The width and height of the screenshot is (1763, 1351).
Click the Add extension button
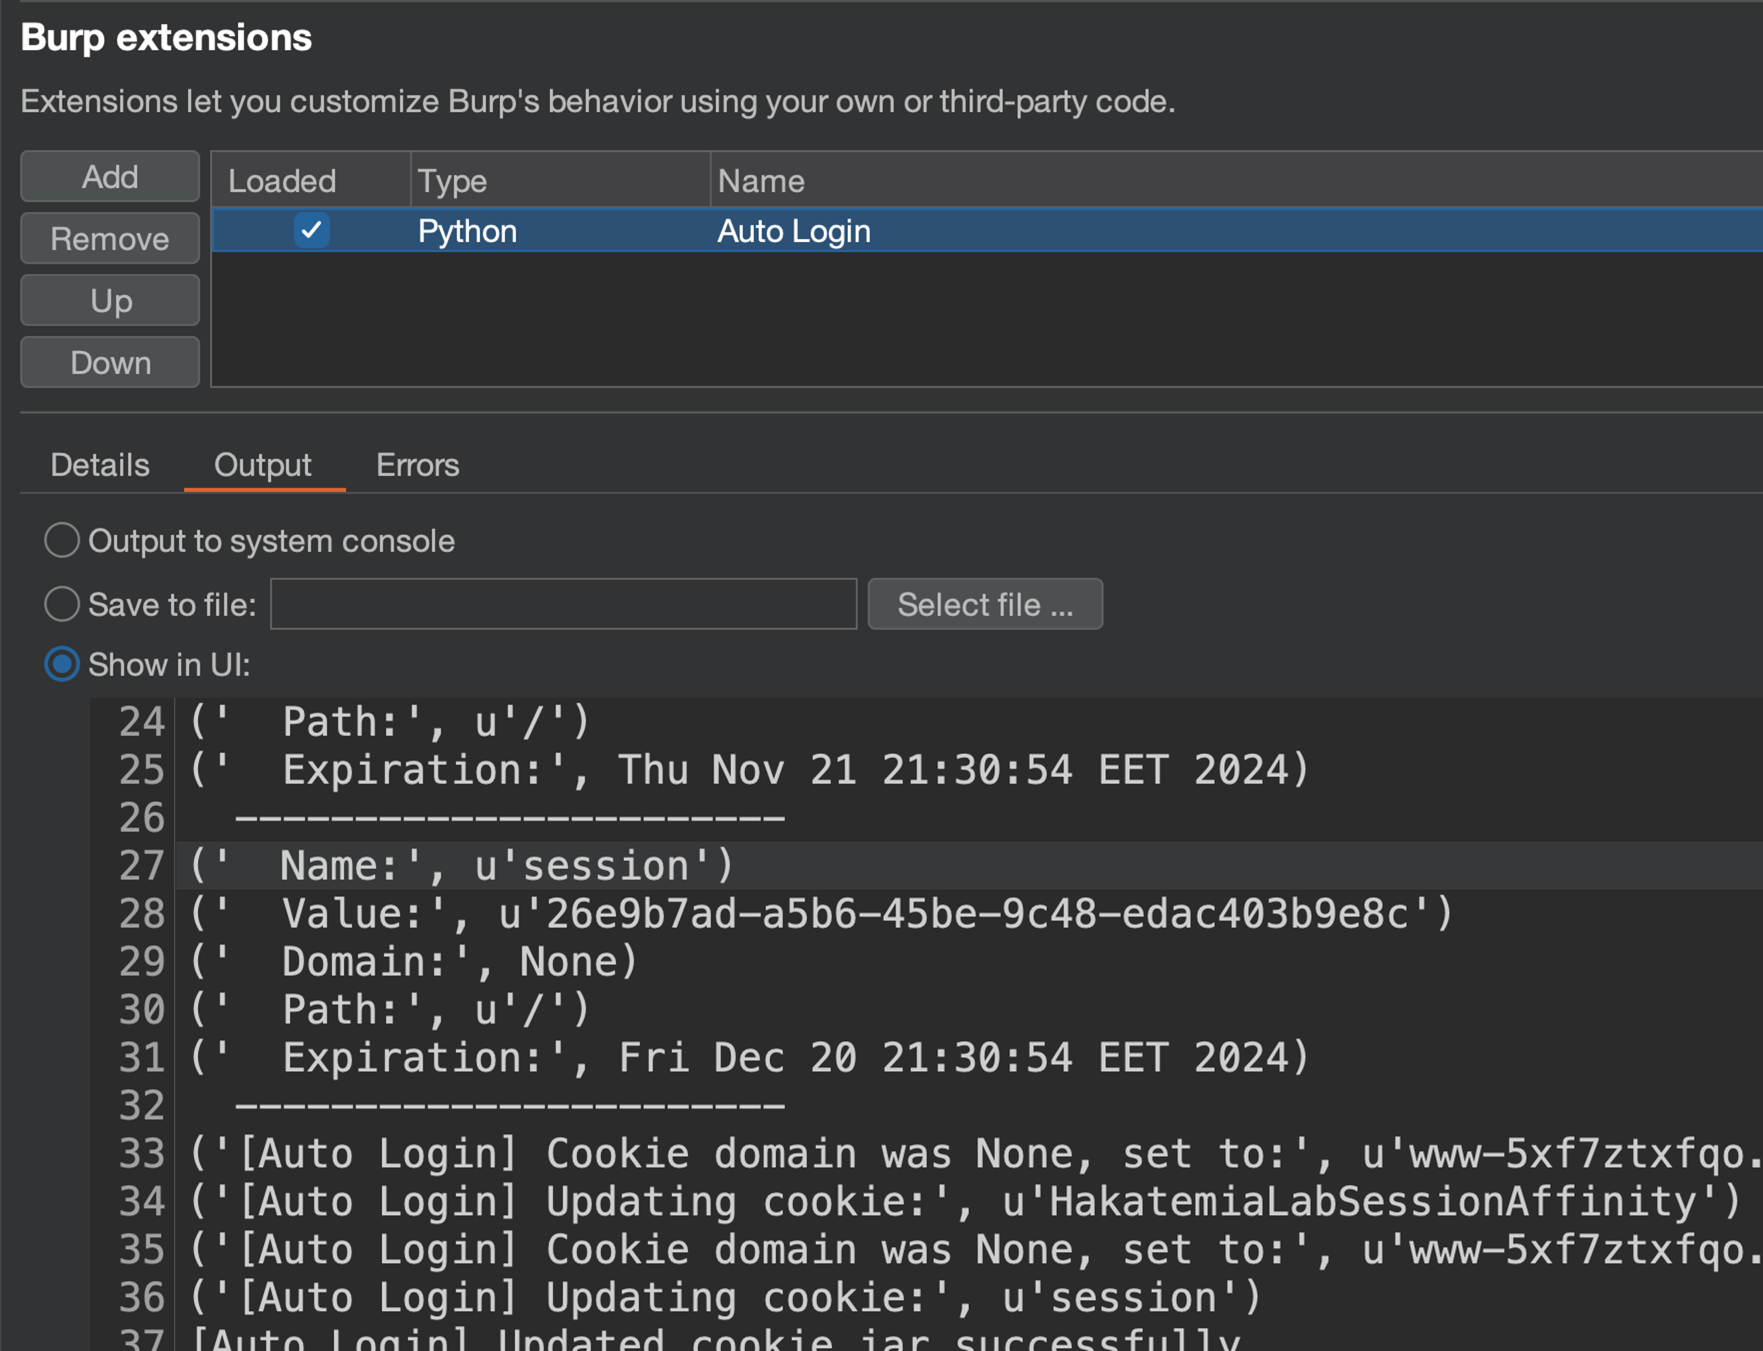(x=110, y=176)
